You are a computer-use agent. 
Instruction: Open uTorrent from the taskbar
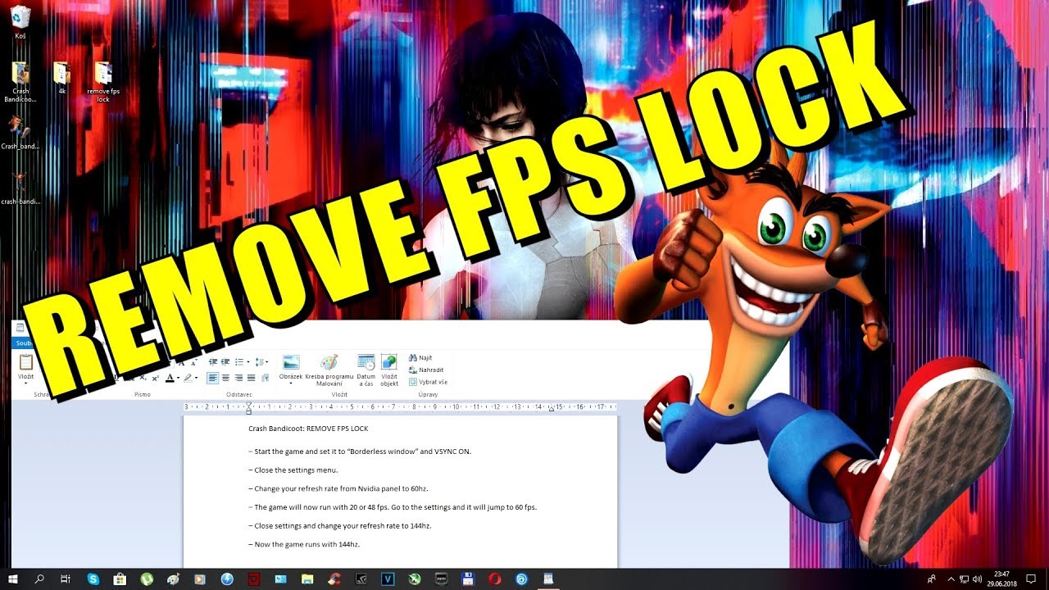coord(147,579)
